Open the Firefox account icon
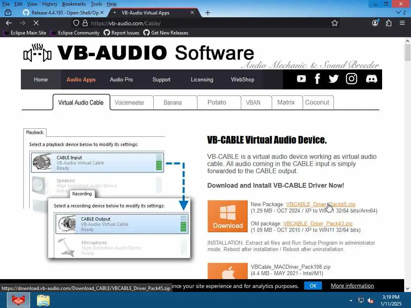The height and width of the screenshot is (308, 411). (375, 23)
